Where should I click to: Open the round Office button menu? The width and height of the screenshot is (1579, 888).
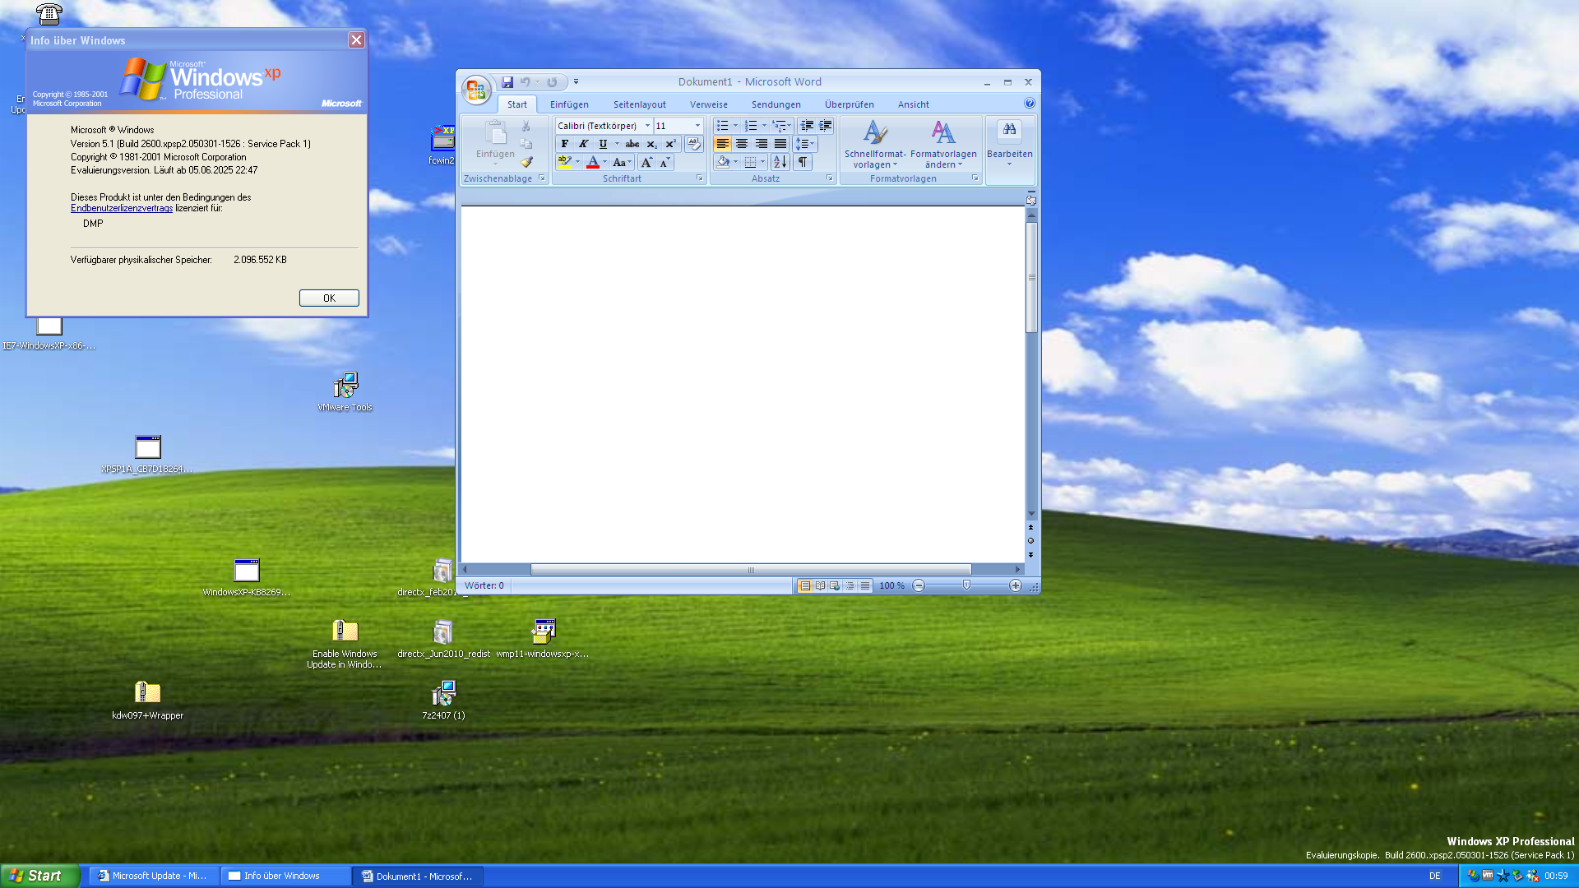(476, 90)
